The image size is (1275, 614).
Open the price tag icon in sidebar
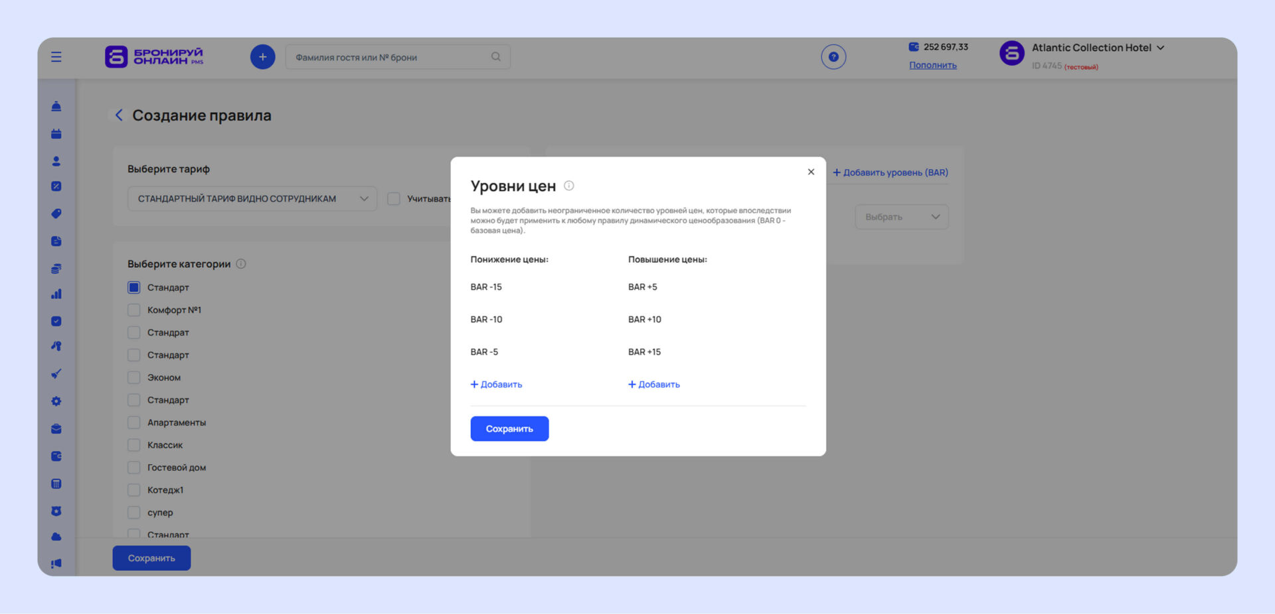click(x=56, y=214)
